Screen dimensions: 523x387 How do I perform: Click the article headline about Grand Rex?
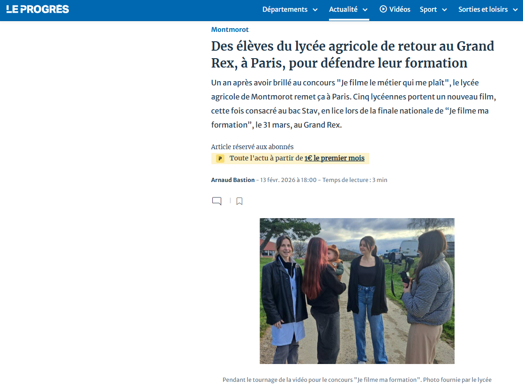point(352,54)
